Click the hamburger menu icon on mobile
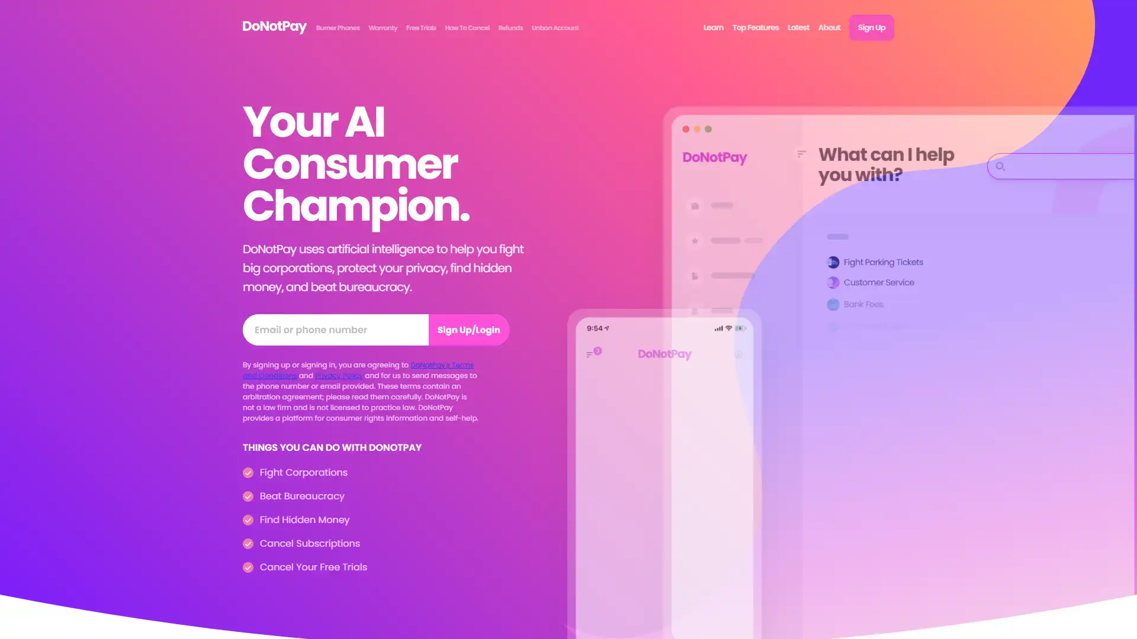This screenshot has height=639, width=1137. [x=591, y=353]
